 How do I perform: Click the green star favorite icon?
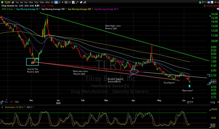pyautogui.click(x=200, y=2)
